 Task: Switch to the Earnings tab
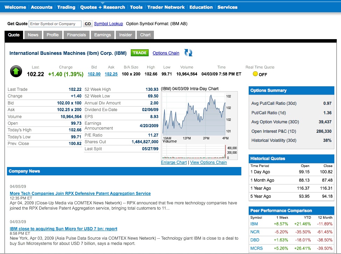(x=102, y=35)
